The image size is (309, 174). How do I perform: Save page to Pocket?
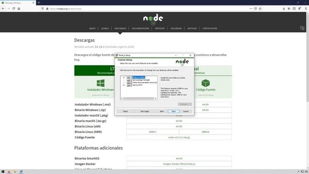click(255, 9)
